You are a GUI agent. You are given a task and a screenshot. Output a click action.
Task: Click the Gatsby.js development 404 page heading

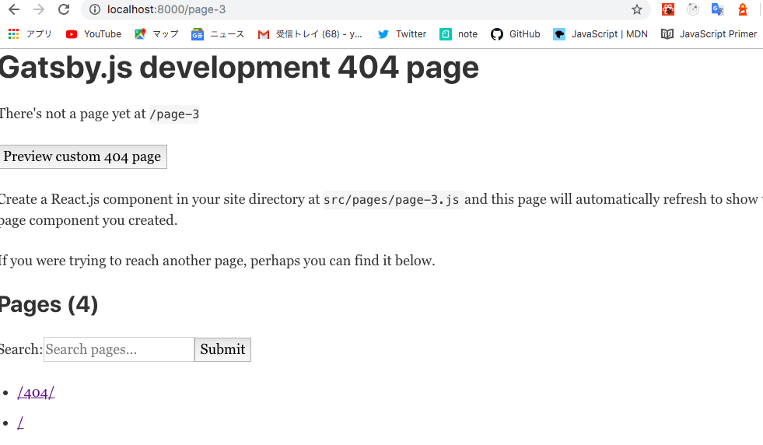[239, 67]
